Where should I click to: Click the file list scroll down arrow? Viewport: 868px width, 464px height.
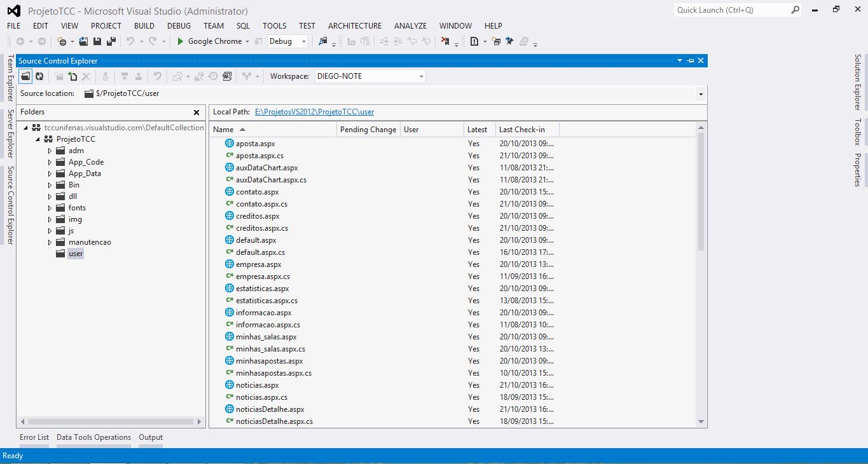701,421
